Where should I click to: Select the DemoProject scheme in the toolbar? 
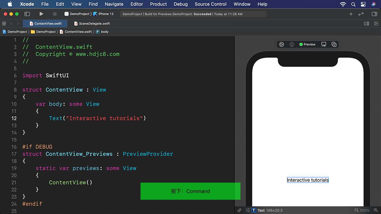tap(77, 14)
